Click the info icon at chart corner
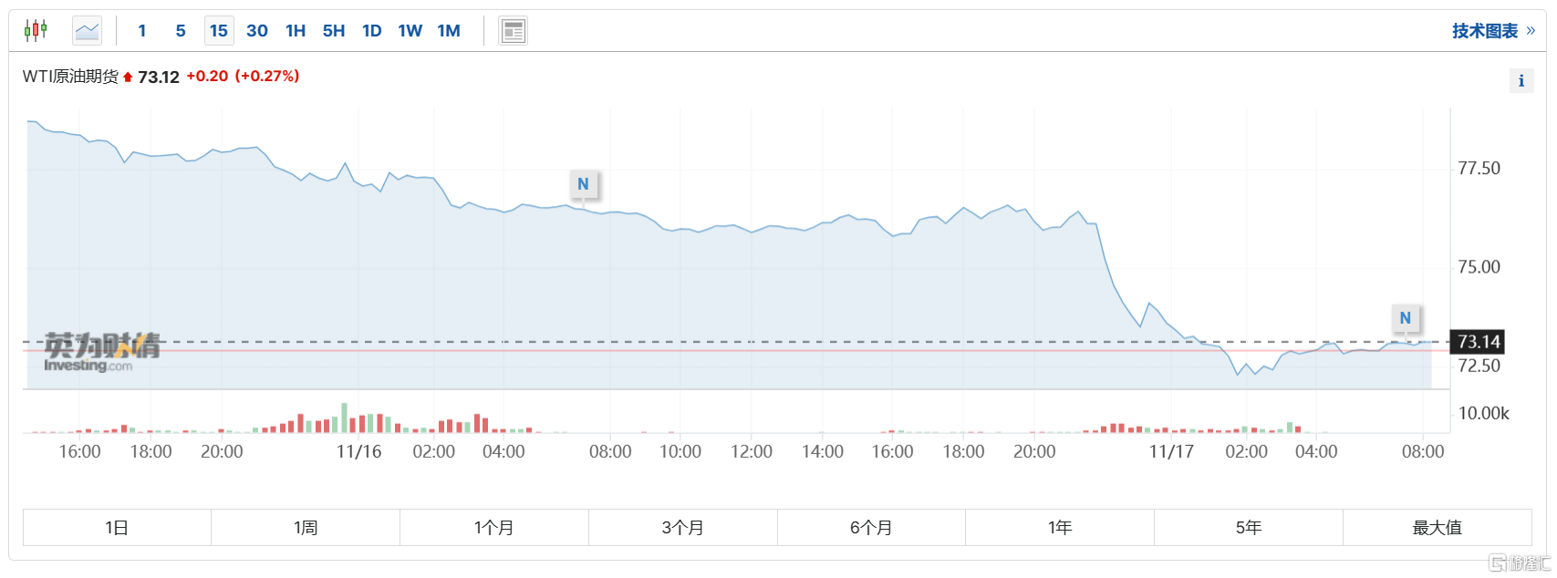 pyautogui.click(x=1521, y=81)
